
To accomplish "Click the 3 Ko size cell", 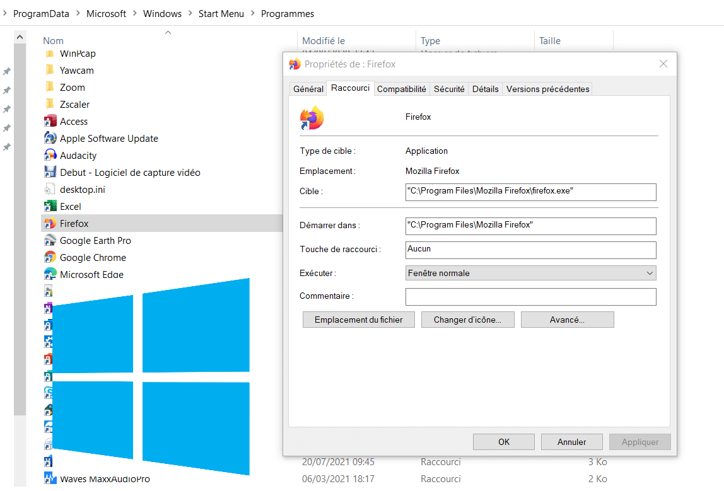I will pos(597,461).
